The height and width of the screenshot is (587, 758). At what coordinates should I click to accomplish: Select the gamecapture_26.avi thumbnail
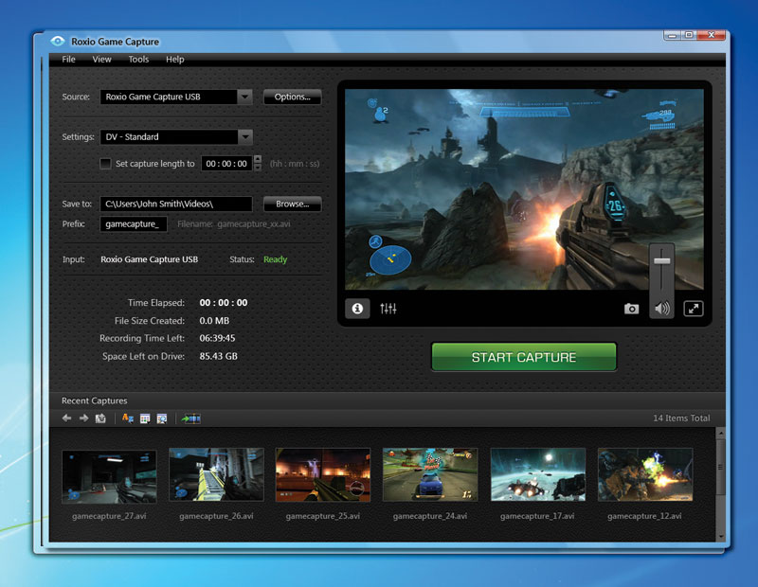217,474
